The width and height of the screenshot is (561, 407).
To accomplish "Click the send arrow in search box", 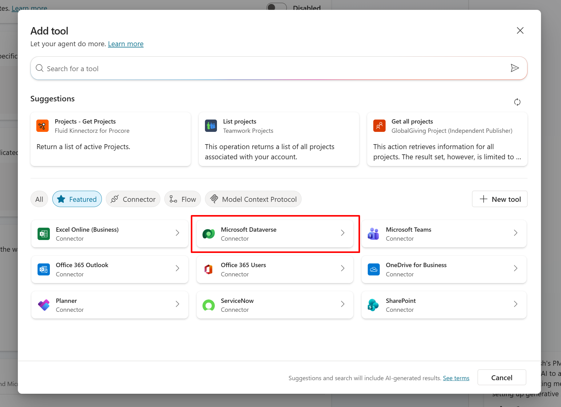I will (515, 68).
